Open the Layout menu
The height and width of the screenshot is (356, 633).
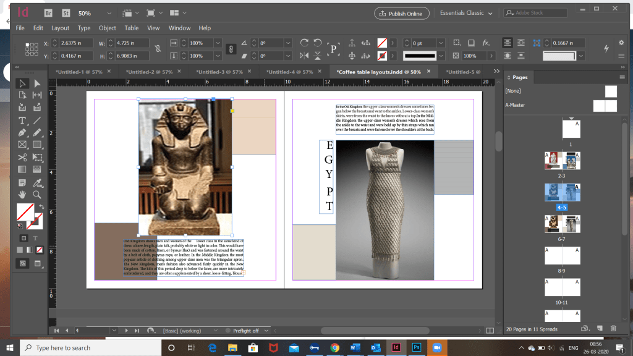pos(60,28)
